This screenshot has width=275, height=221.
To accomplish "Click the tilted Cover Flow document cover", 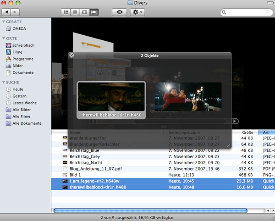I will [x=93, y=43].
